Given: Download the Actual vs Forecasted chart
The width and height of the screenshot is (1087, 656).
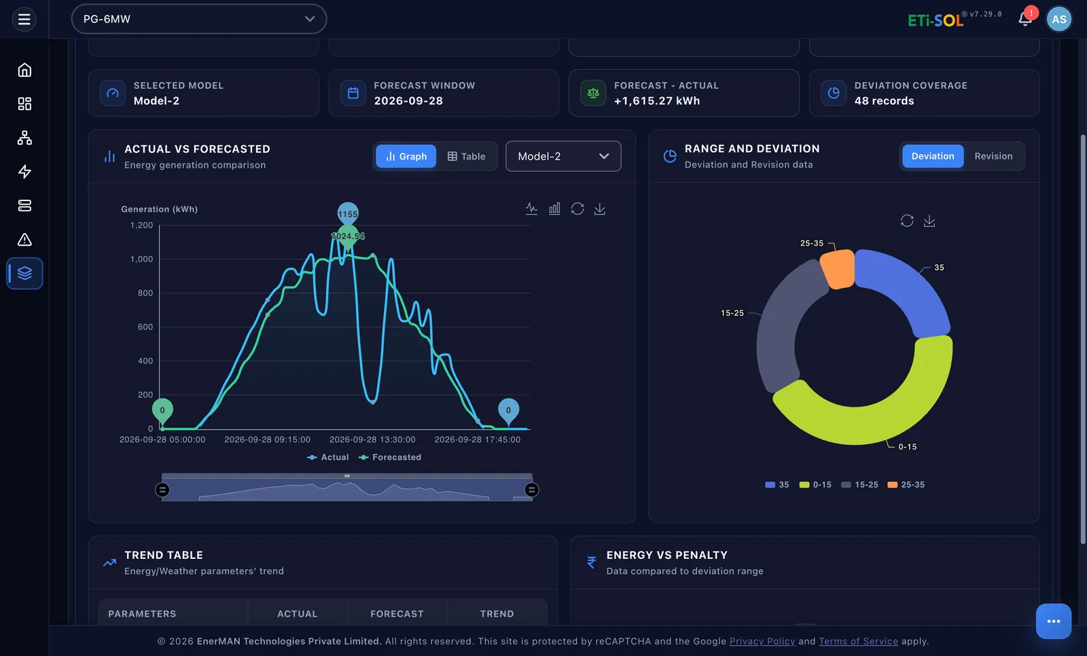Looking at the screenshot, I should click(x=600, y=208).
